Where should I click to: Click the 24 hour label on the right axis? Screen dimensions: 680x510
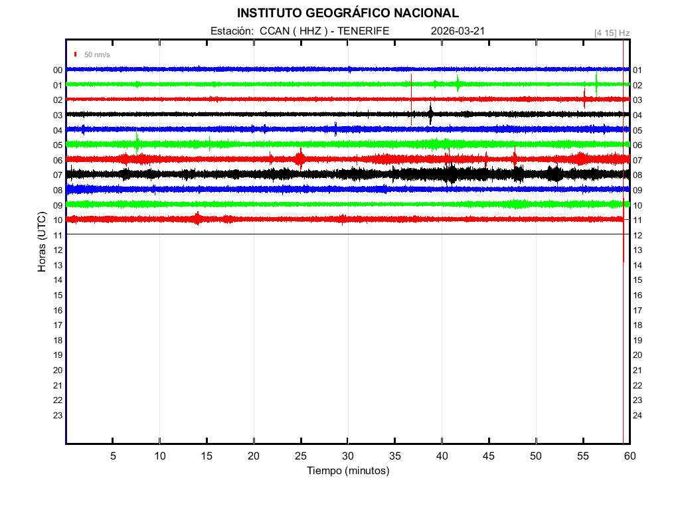637,416
